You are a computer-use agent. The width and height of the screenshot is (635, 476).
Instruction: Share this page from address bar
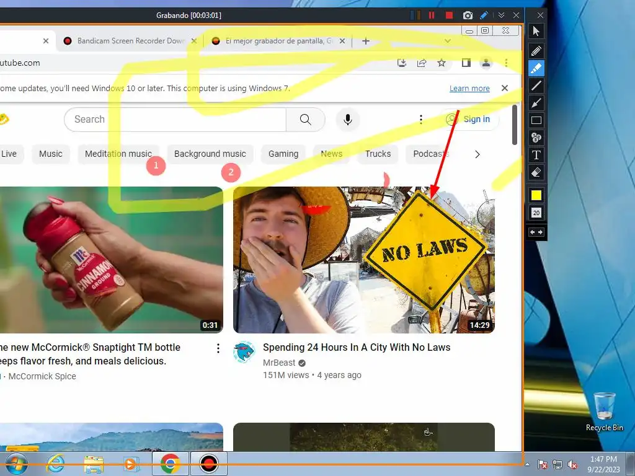pyautogui.click(x=422, y=63)
